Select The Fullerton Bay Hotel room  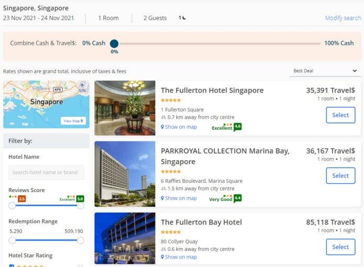pyautogui.click(x=340, y=247)
